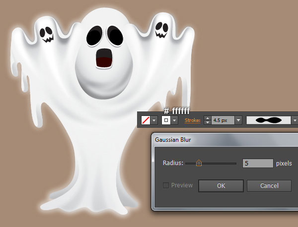Confirm Gaussian Blur with OK
The height and width of the screenshot is (227, 298).
(221, 186)
